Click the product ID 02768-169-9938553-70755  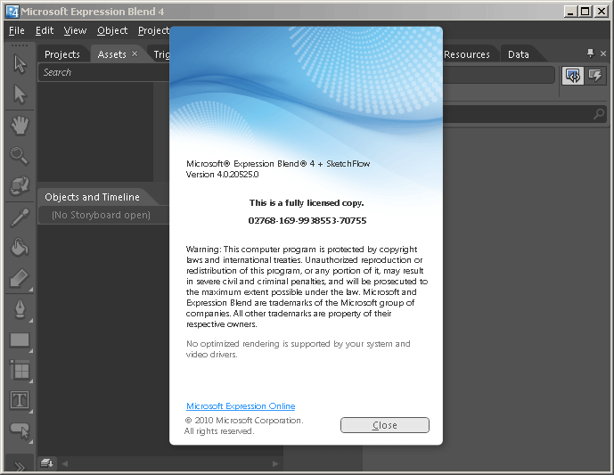tap(307, 220)
